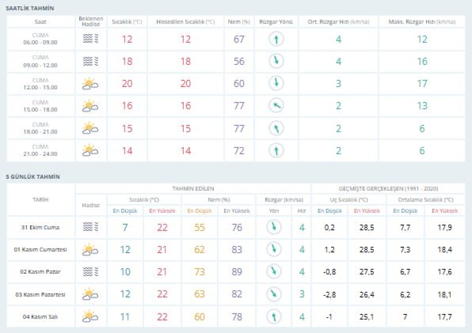The width and height of the screenshot is (472, 333).
Task: Click the TAHMİN EDİLEN header
Action: click(193, 188)
